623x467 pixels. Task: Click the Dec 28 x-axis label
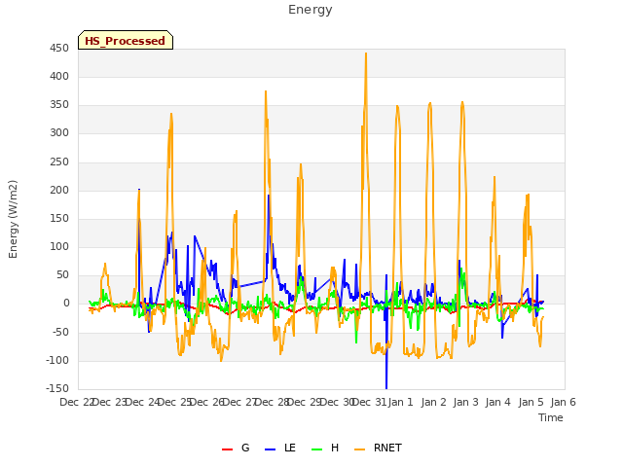pos(273,402)
